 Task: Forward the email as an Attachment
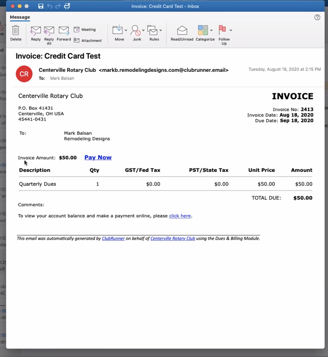pyautogui.click(x=88, y=40)
